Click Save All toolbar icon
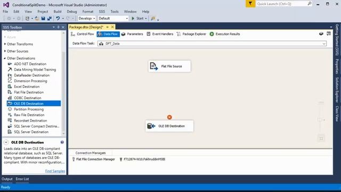Screen dimensions: 341x192 point(50,19)
